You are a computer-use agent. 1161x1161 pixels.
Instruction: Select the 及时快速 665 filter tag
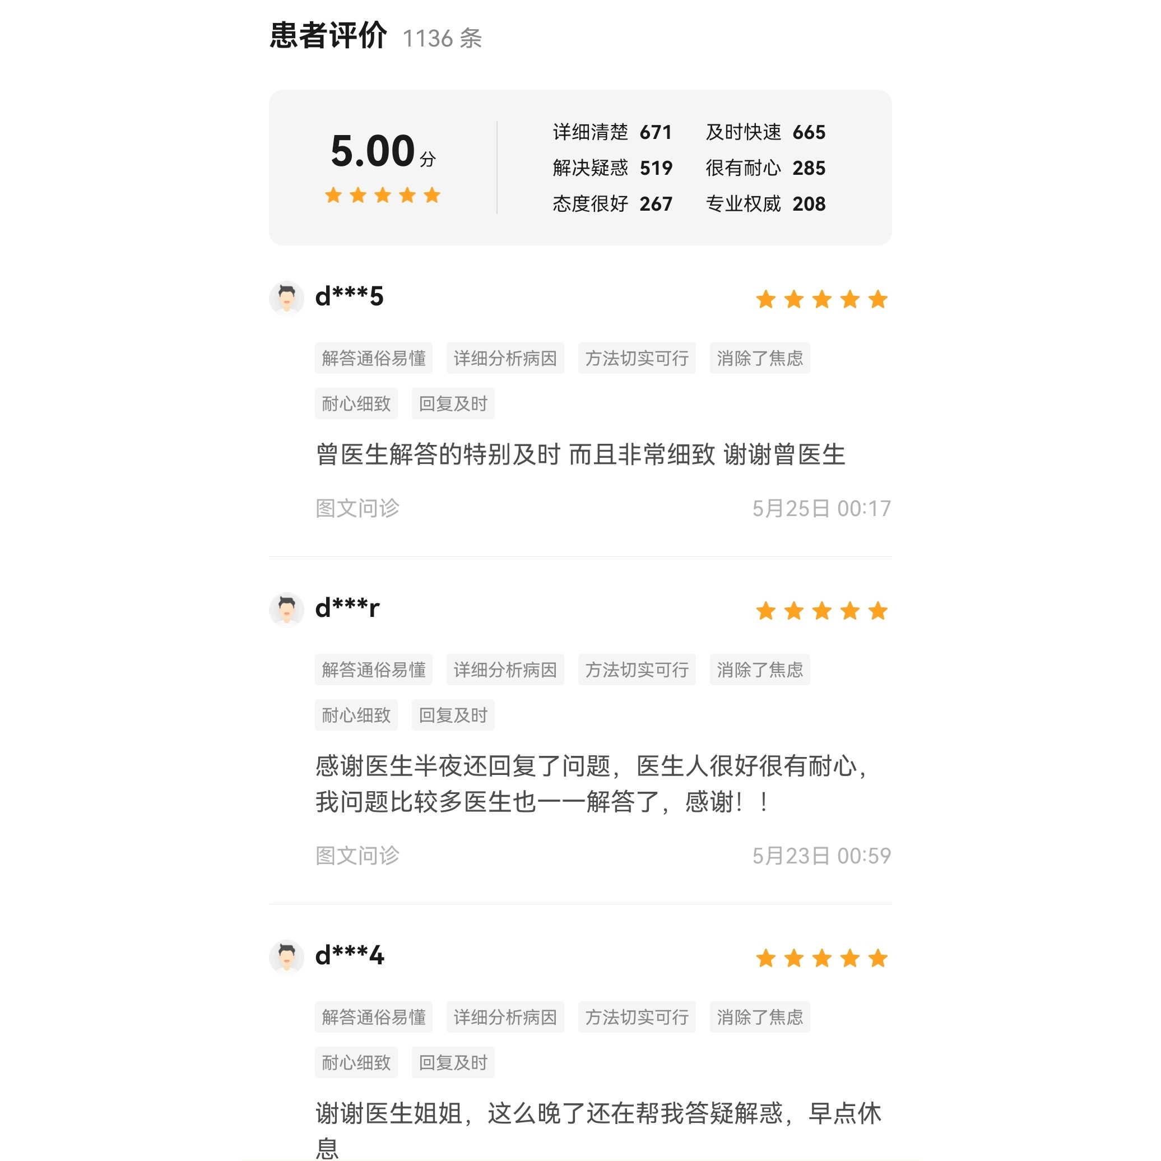pyautogui.click(x=765, y=132)
